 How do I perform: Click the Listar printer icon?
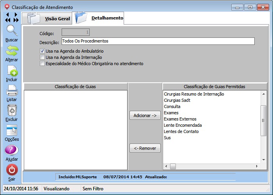click(12, 90)
